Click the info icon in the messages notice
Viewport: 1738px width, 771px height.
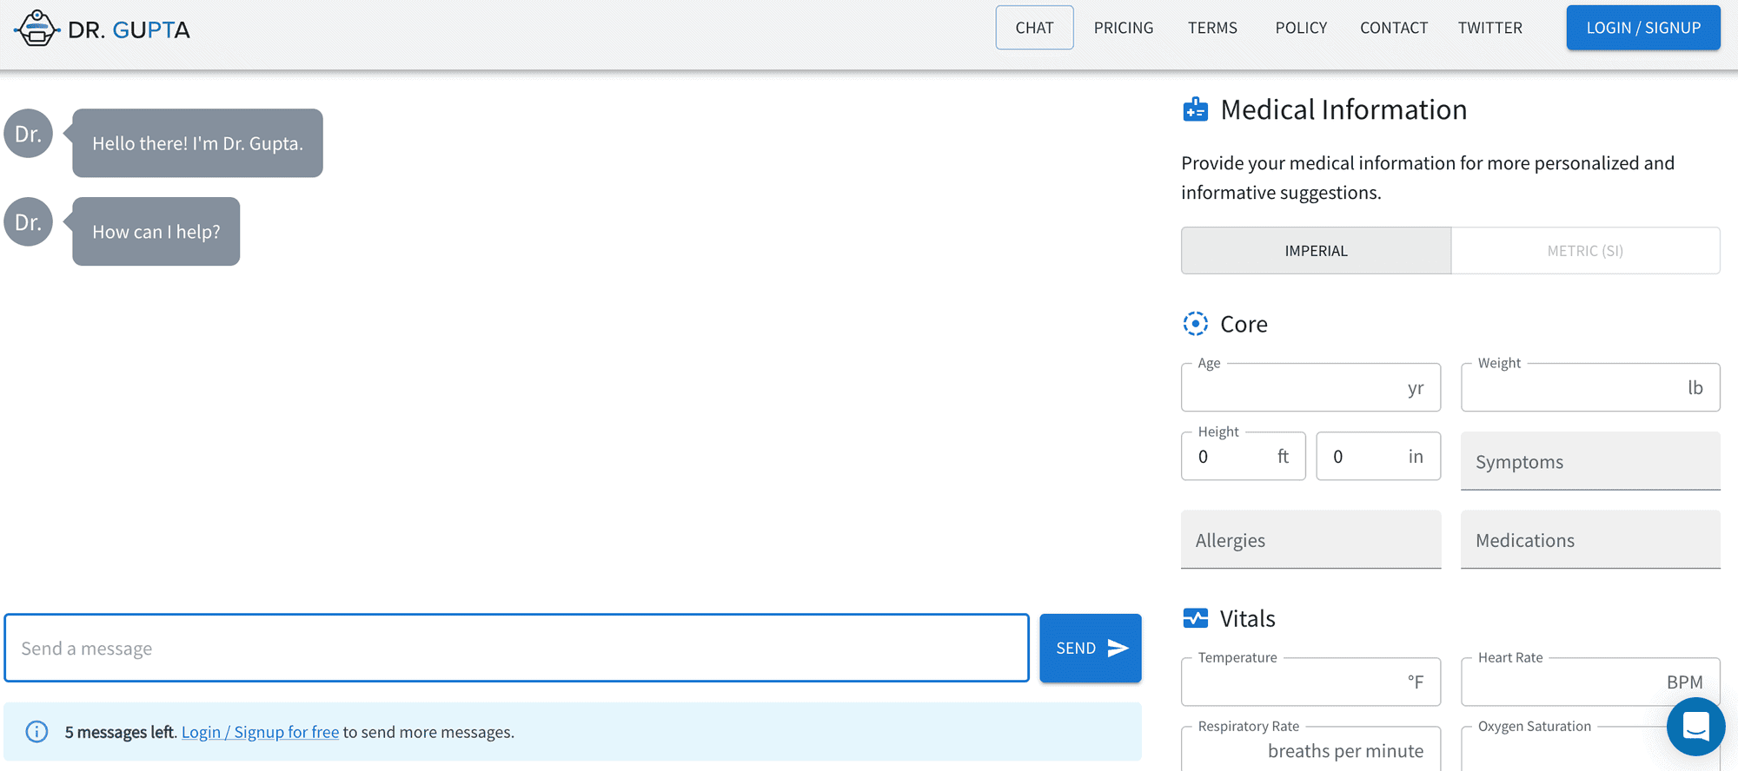coord(36,732)
